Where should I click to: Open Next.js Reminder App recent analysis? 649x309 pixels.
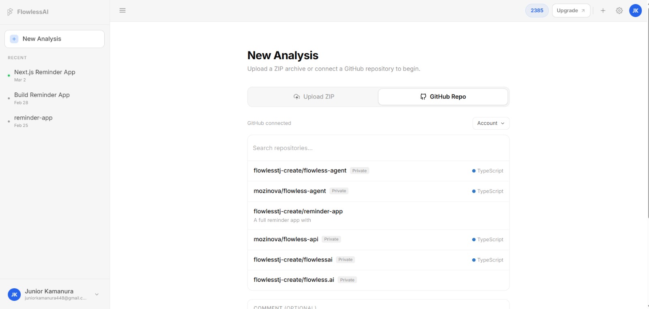point(54,75)
